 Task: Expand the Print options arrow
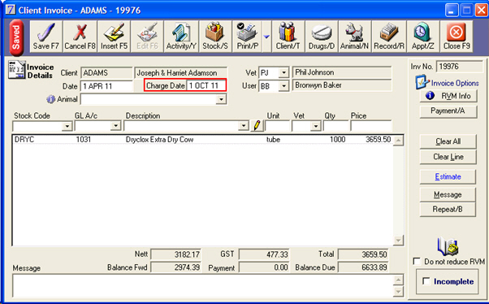coord(266,37)
